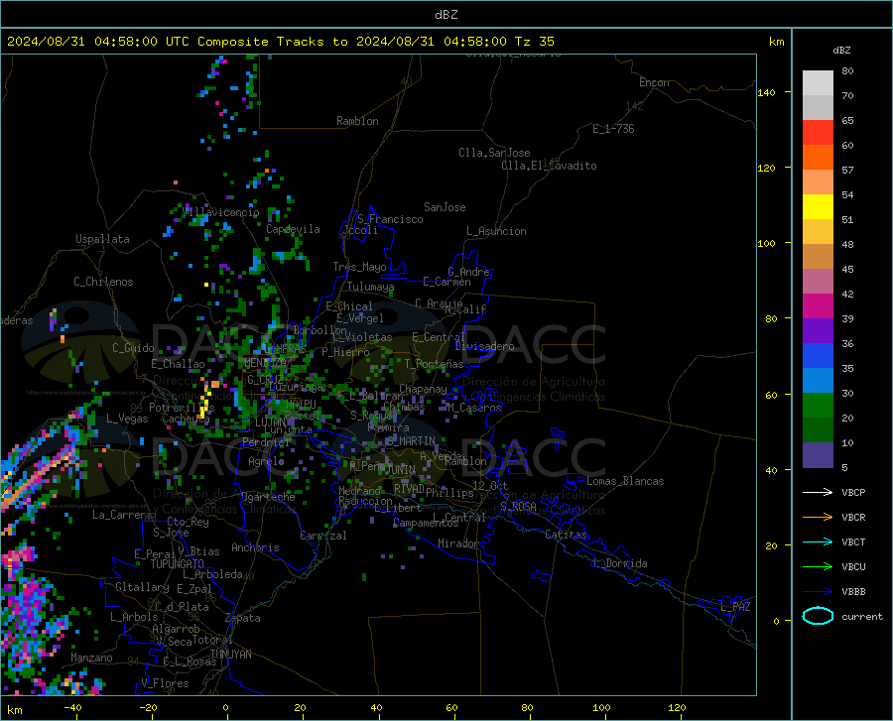Click the Mirador label
This screenshot has width=893, height=721.
coord(458,543)
